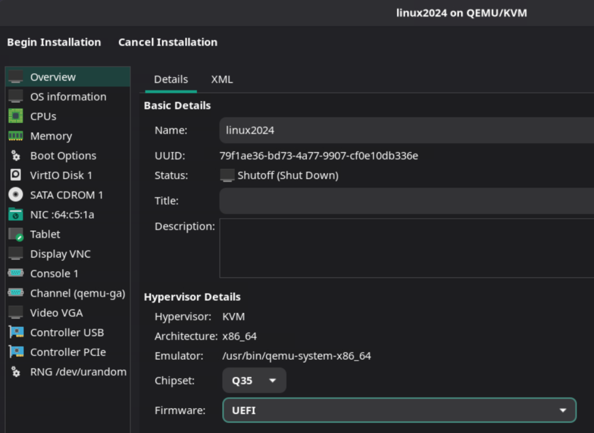
Task: Click the Controller USB card icon
Action: (x=16, y=332)
